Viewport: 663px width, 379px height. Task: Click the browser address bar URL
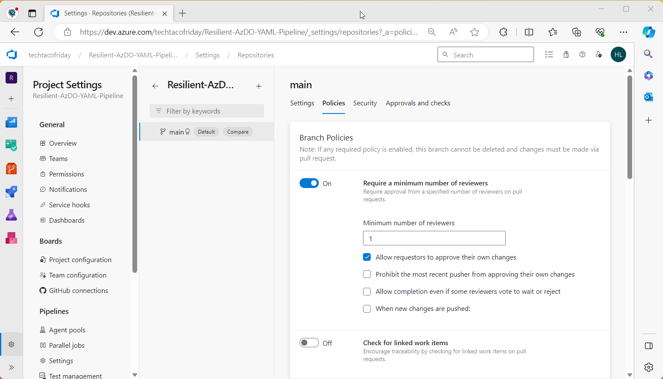pos(249,32)
